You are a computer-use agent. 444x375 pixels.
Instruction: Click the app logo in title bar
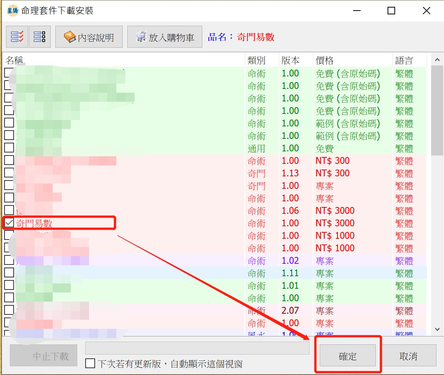(13, 11)
